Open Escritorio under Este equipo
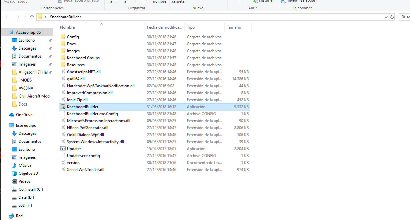The image size is (410, 220). (x=27, y=149)
